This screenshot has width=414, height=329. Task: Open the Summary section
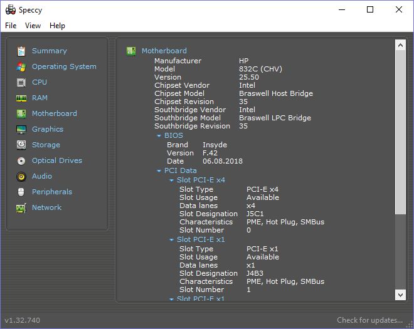50,51
